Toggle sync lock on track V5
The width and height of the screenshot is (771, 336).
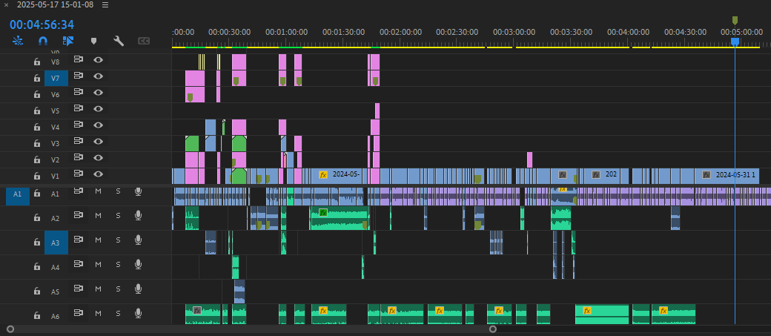78,108
